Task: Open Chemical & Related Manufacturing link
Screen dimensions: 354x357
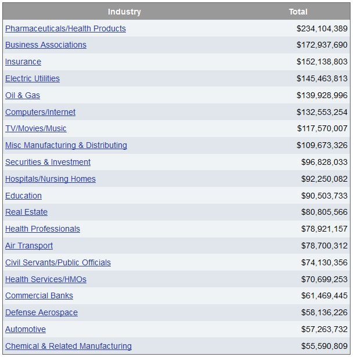Action: (x=68, y=347)
